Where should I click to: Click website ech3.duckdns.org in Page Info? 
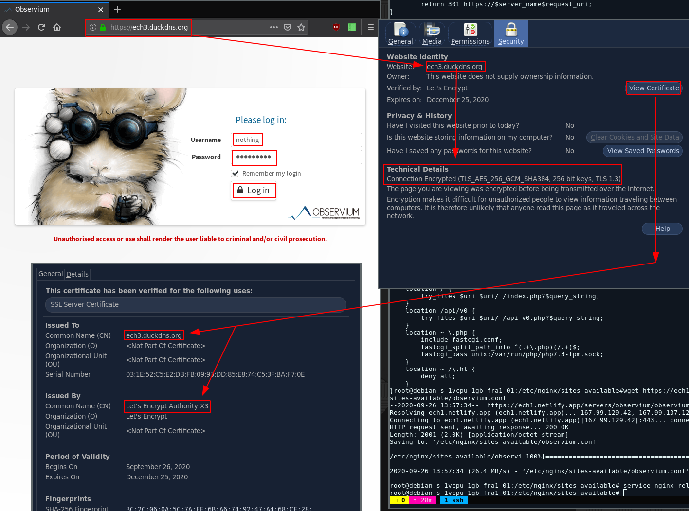(454, 67)
